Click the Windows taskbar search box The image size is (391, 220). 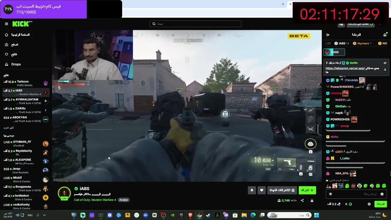[289, 215]
